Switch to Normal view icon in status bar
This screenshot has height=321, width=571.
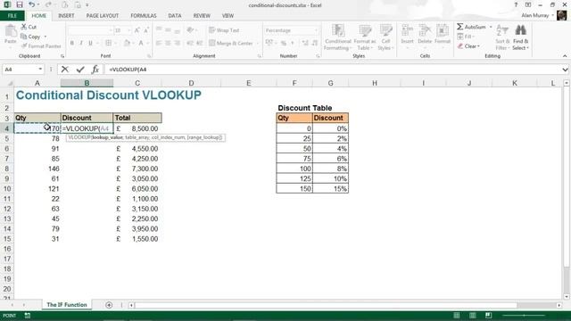(456, 315)
